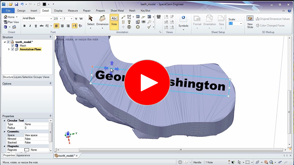Create a New Slide
The image size is (294, 165).
click(250, 22)
